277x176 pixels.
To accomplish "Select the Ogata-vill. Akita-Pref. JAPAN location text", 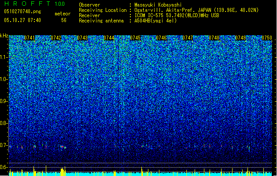I will 196,10.
